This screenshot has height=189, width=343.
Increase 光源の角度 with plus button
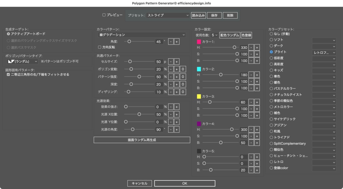coord(177,129)
